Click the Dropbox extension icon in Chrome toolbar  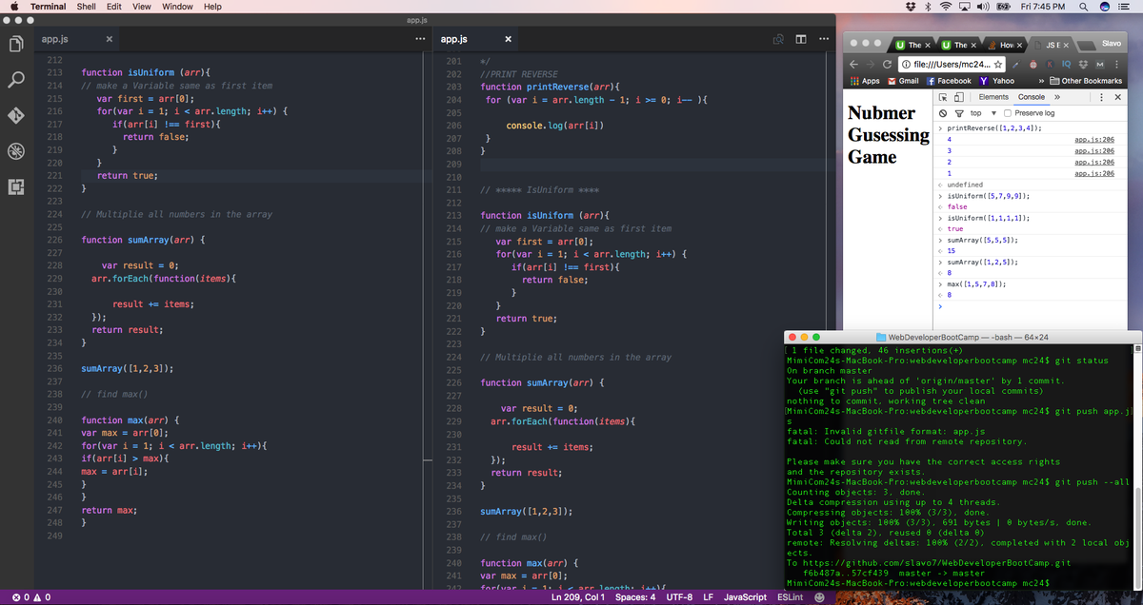point(1085,64)
